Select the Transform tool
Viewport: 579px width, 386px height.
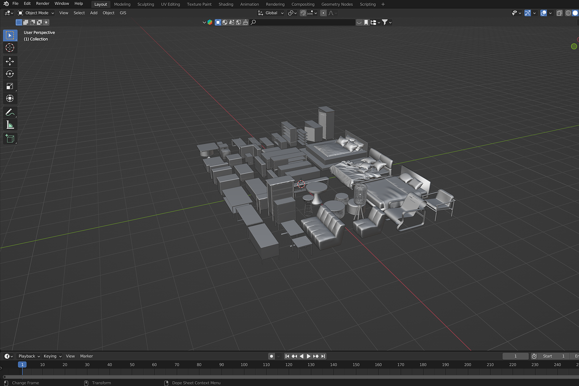point(10,98)
